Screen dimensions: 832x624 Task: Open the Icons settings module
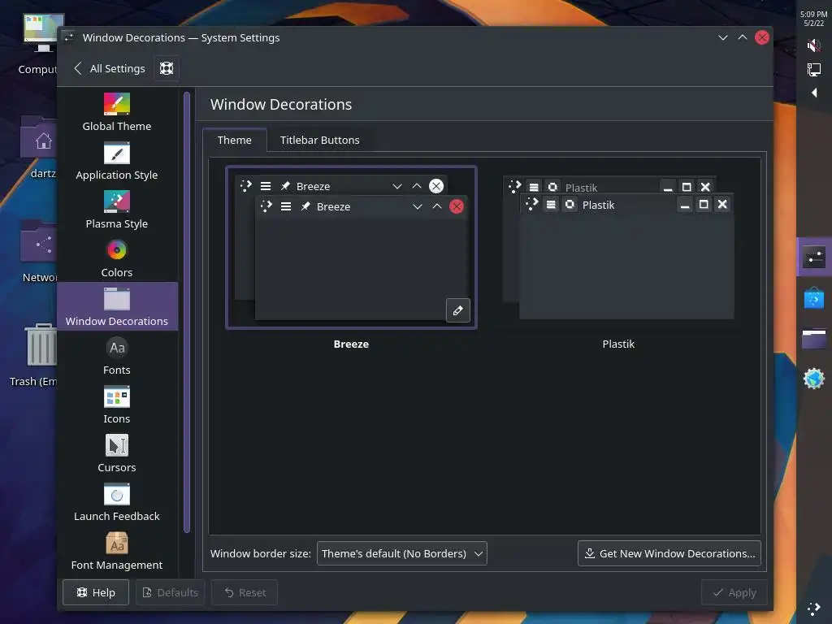117,405
